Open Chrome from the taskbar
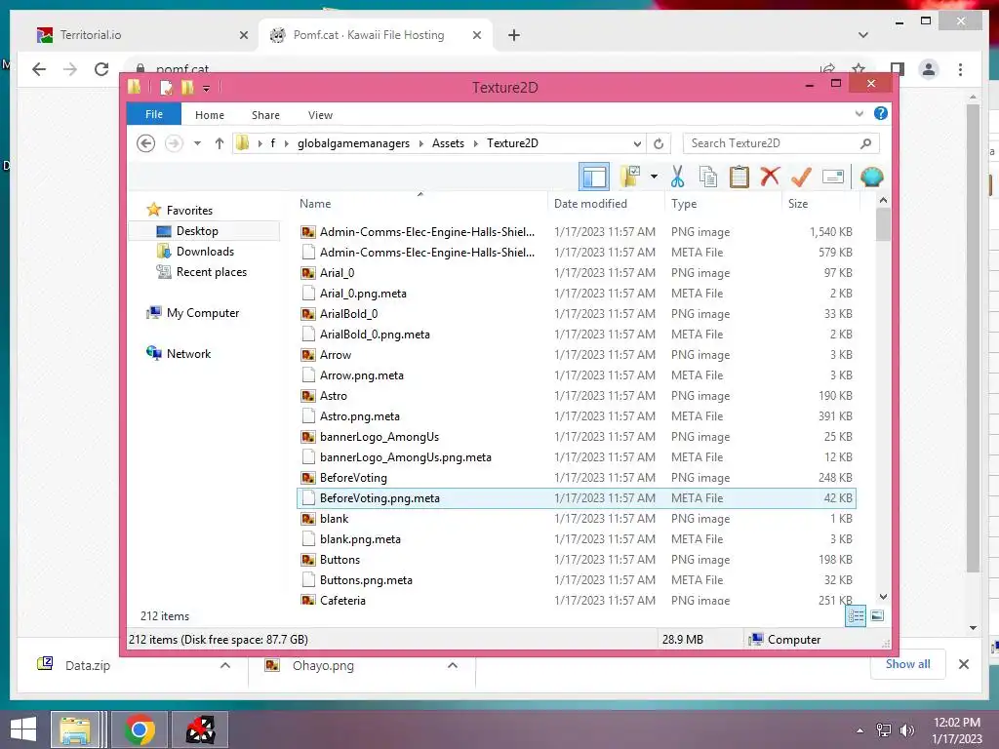Viewport: 999px width, 749px height. point(140,729)
